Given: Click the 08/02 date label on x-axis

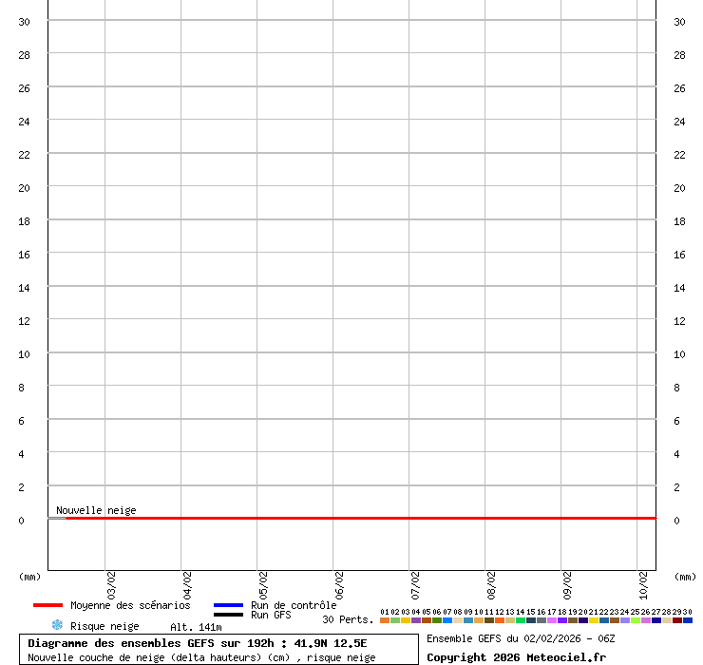Looking at the screenshot, I should point(492,583).
